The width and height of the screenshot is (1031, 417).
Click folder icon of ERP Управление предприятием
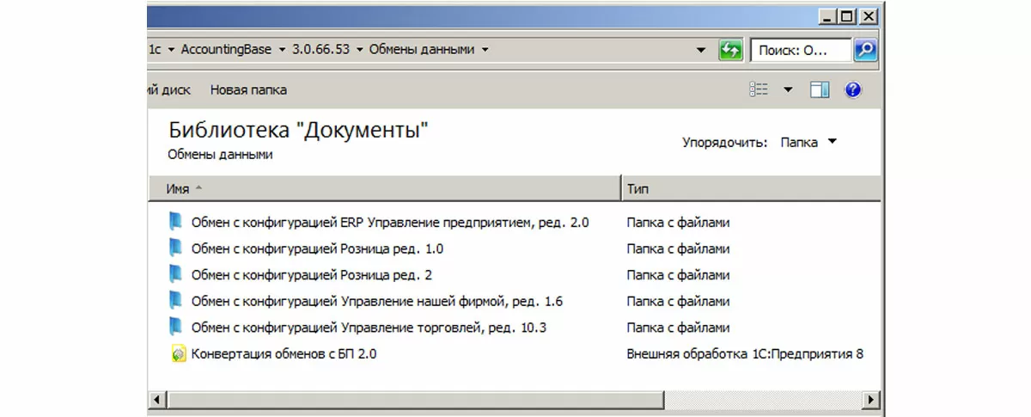(176, 222)
